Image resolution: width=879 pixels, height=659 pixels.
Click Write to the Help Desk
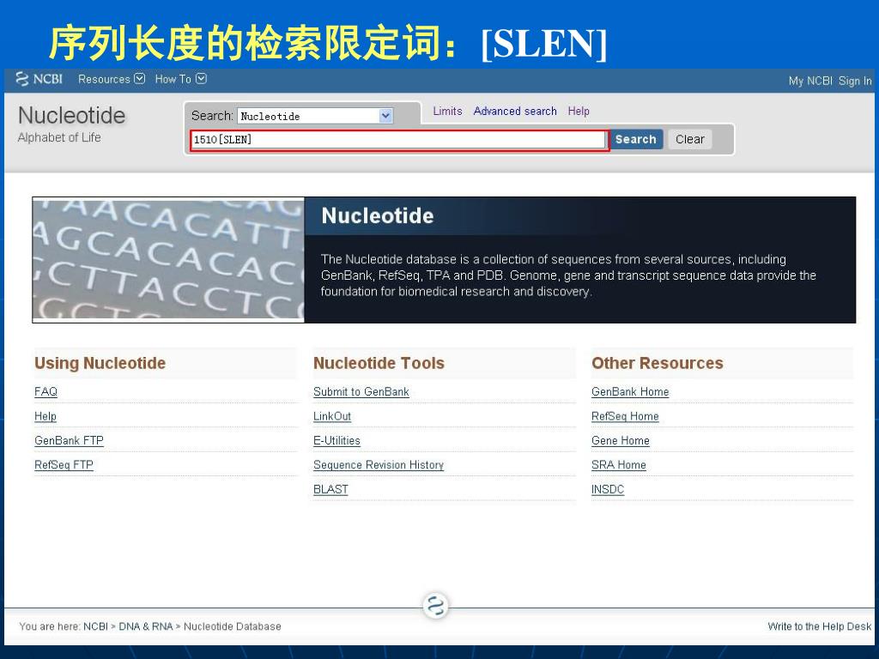[819, 626]
